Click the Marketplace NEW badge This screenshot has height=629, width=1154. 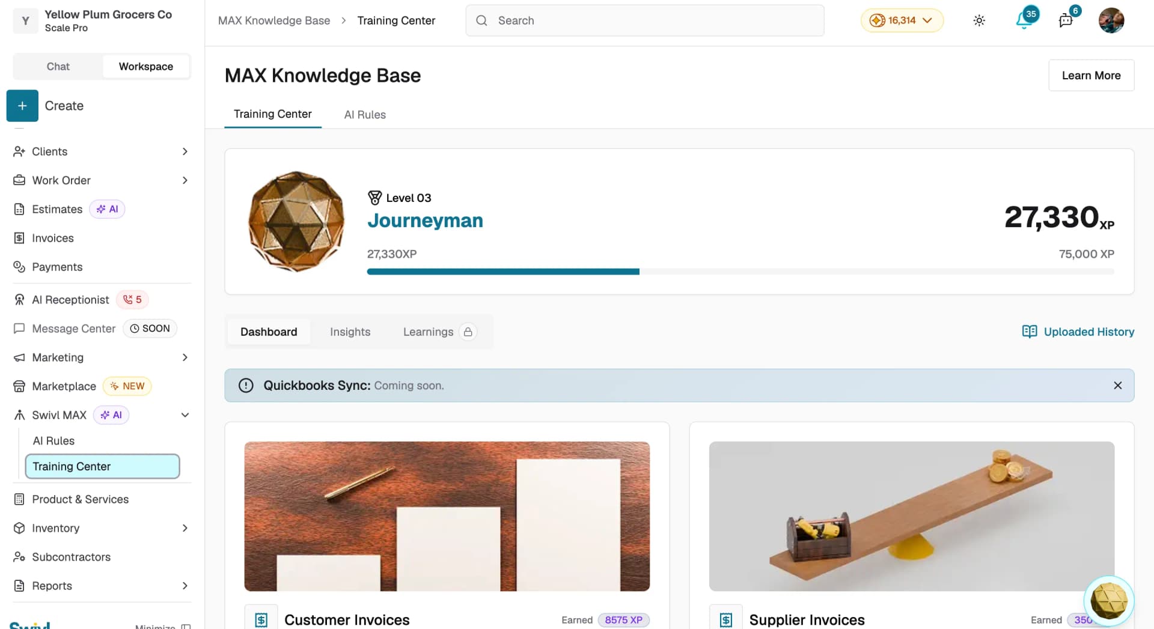127,386
